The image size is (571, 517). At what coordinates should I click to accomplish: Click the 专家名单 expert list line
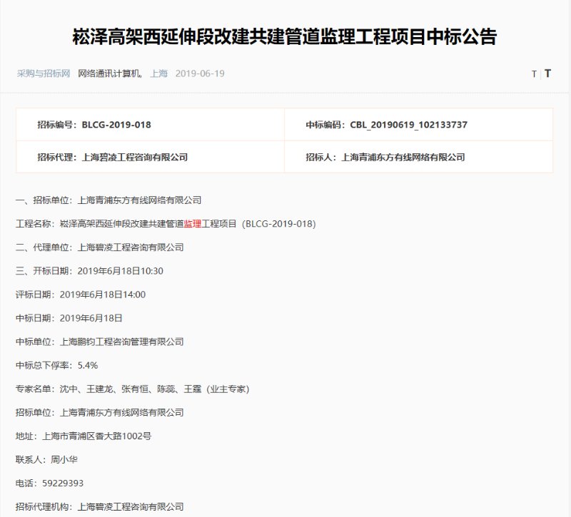tap(132, 389)
